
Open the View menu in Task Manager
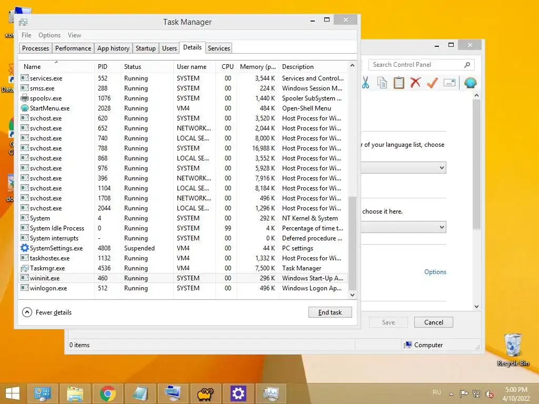pyautogui.click(x=74, y=35)
